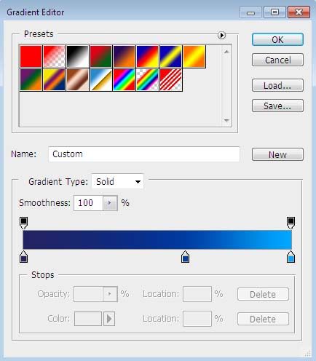
Task: Open the Gradient Type dropdown
Action: tap(117, 181)
